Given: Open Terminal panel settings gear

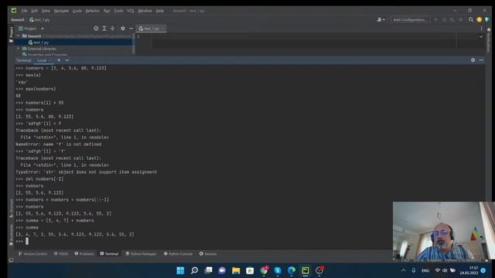Looking at the screenshot, I should [473, 60].
